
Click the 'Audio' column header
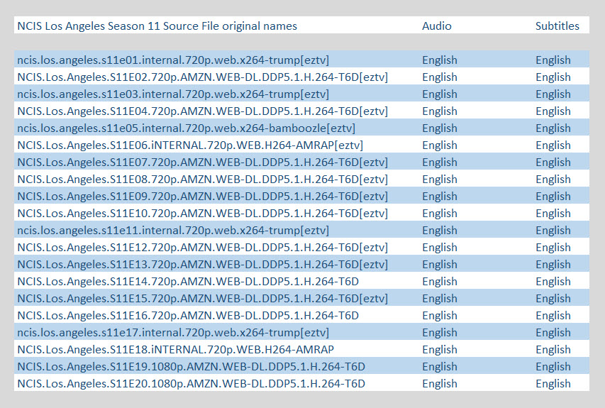[x=436, y=26]
